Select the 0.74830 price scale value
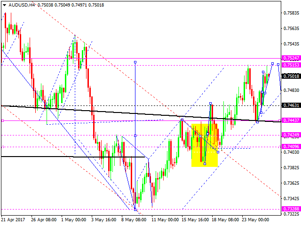 point(292,90)
